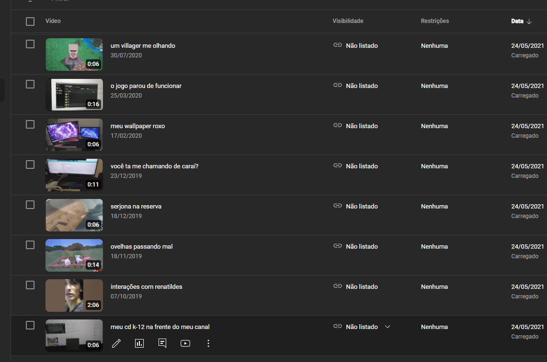The height and width of the screenshot is (362, 547).
Task: Check the box for 'meu cd k-12 na frente'
Action: coord(30,325)
